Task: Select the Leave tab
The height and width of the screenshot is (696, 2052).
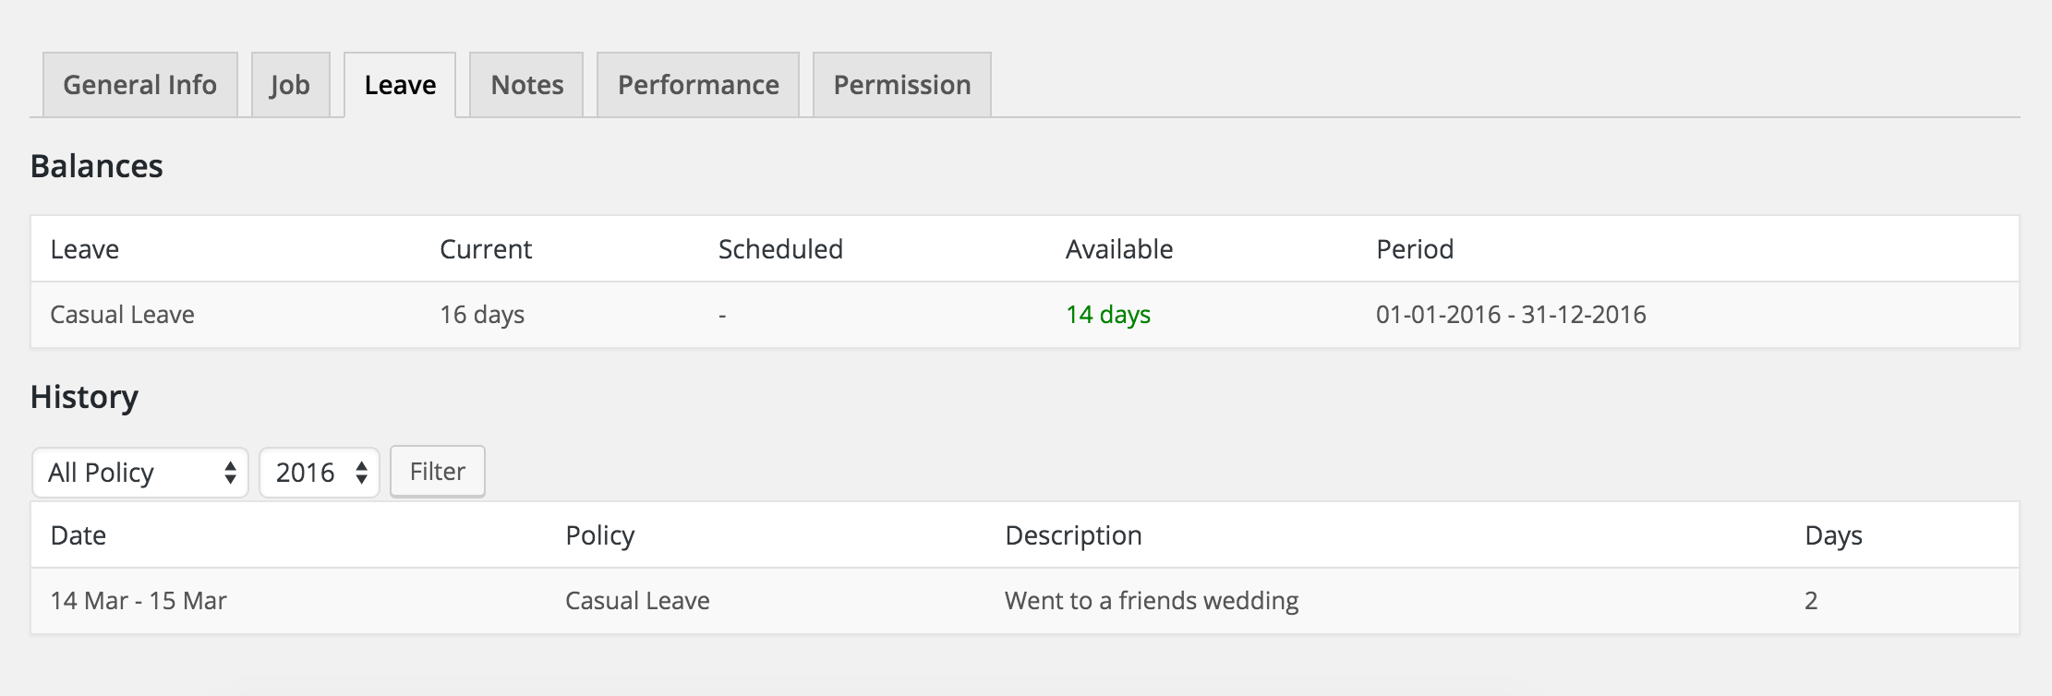Action: [x=400, y=85]
